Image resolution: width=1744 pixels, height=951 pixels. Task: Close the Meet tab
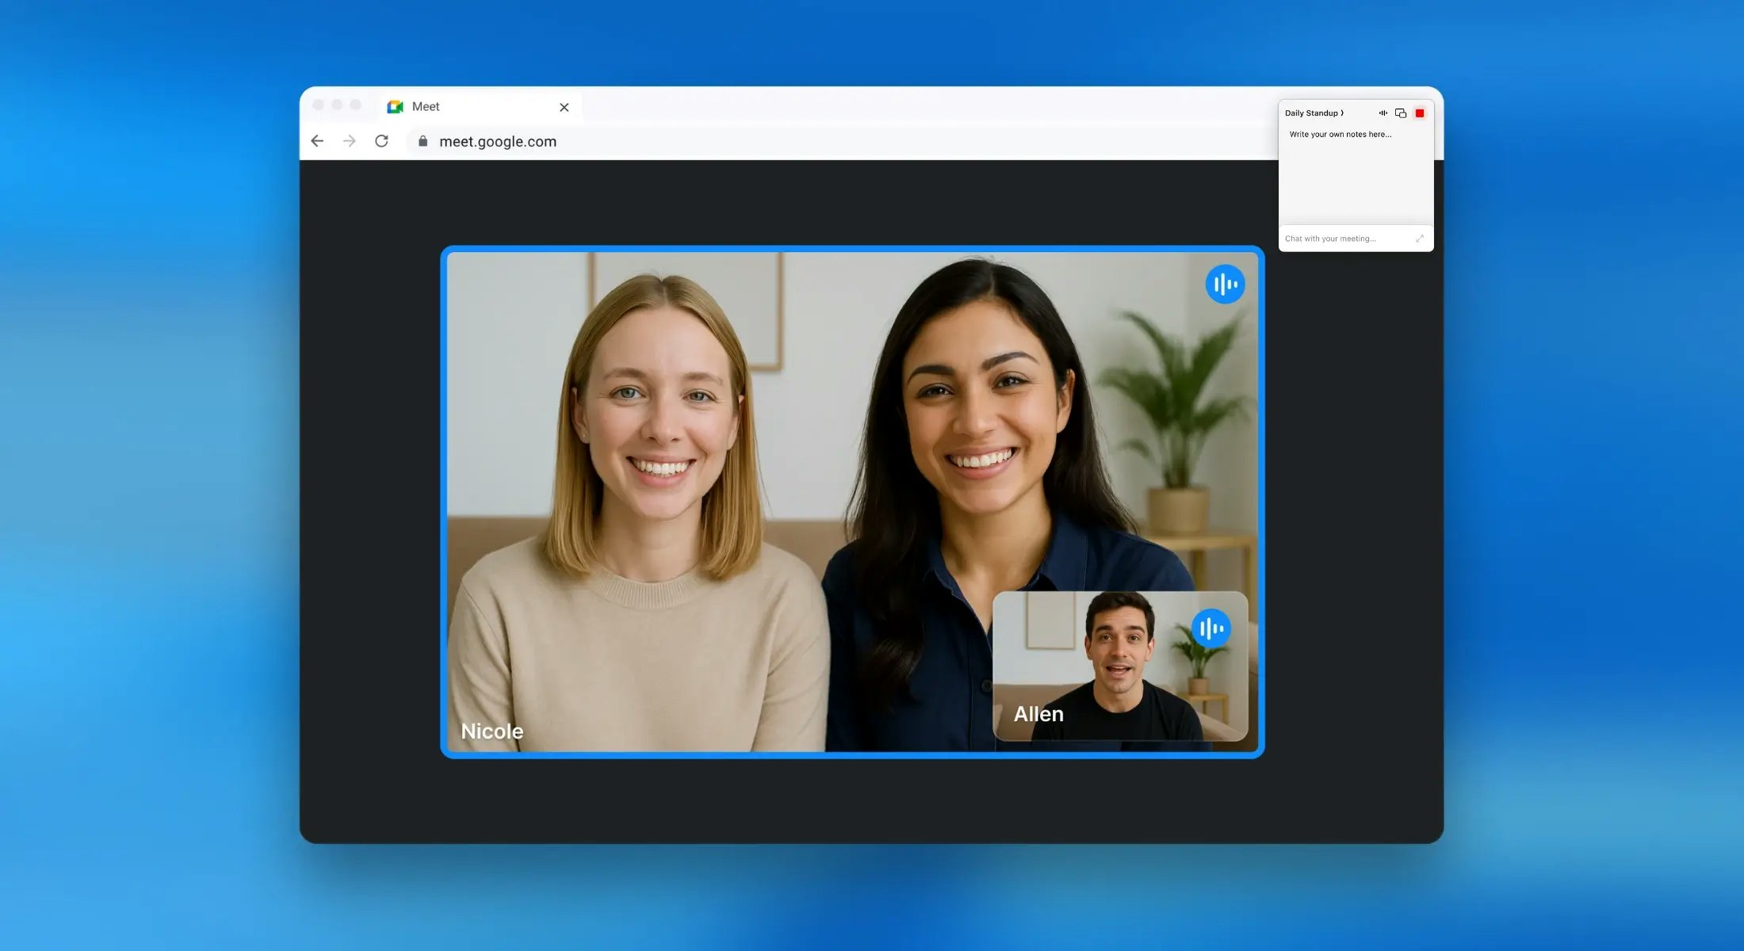pos(564,107)
